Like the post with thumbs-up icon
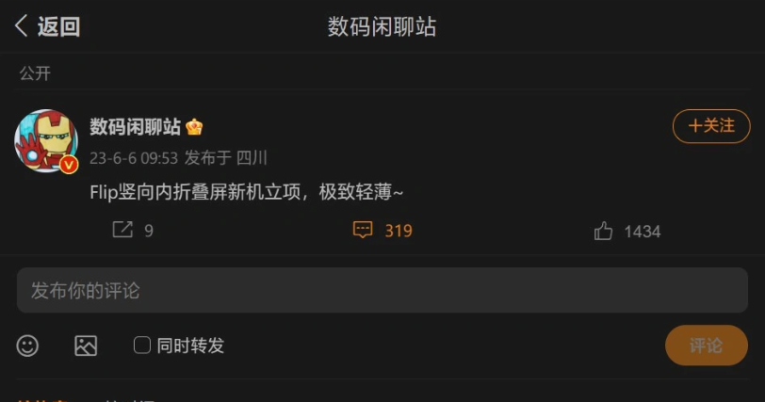The height and width of the screenshot is (402, 765). 603,231
